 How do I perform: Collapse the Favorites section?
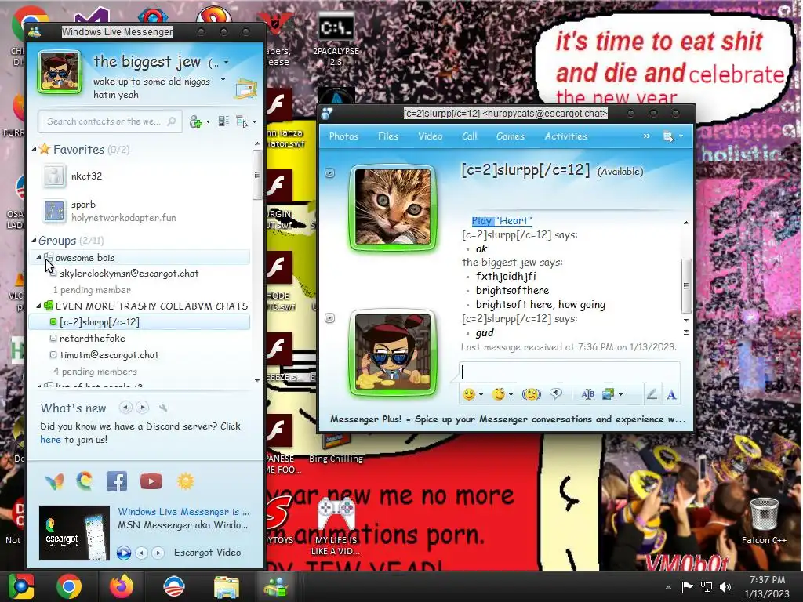34,150
